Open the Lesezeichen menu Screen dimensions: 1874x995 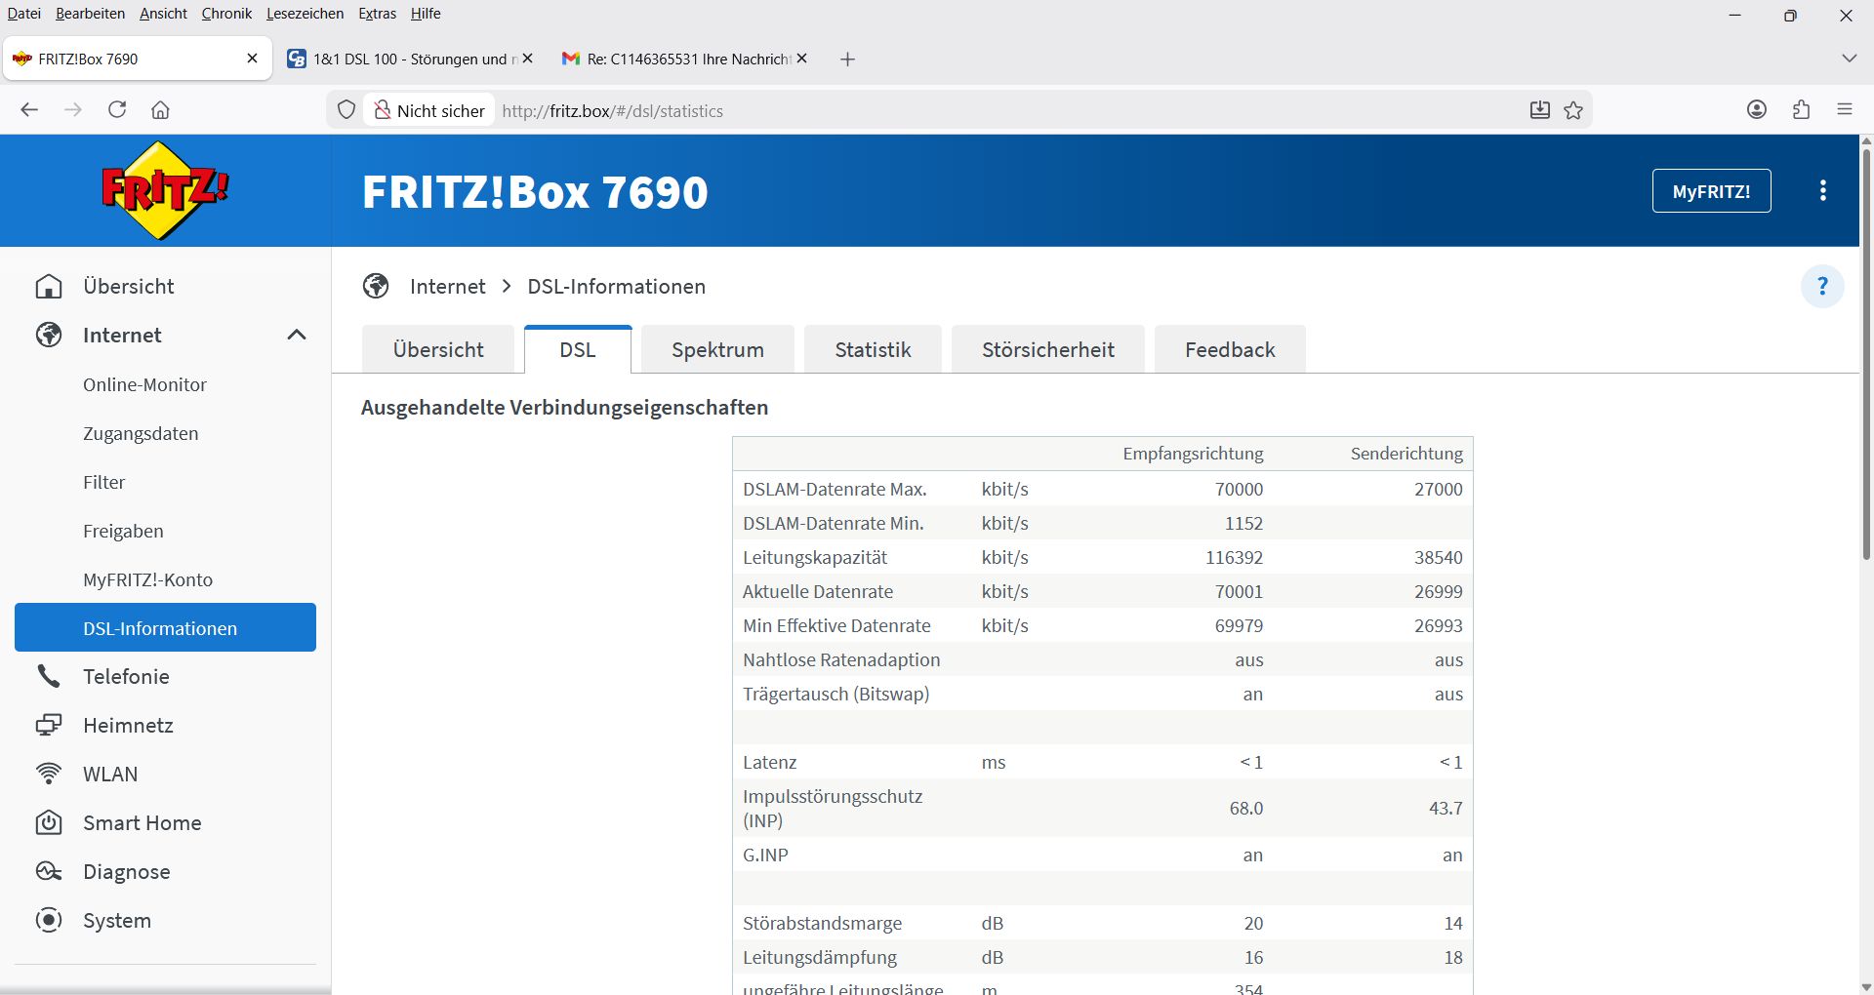point(305,14)
